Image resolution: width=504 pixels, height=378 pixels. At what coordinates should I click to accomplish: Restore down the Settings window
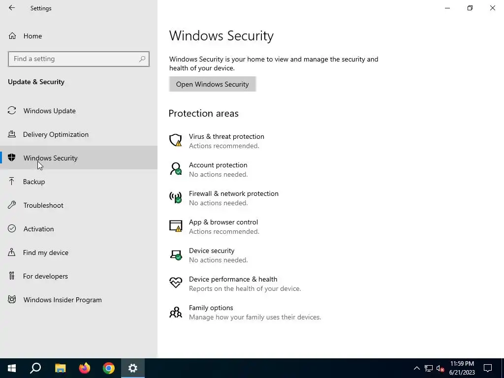click(x=470, y=8)
